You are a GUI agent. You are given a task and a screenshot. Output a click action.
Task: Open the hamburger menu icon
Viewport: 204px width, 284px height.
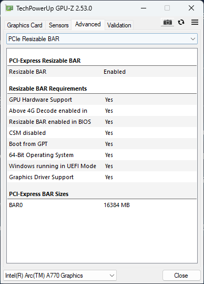point(195,22)
